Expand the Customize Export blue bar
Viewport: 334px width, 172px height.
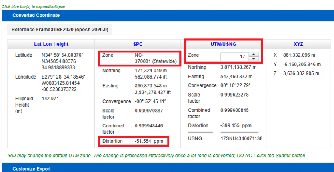tap(32, 169)
